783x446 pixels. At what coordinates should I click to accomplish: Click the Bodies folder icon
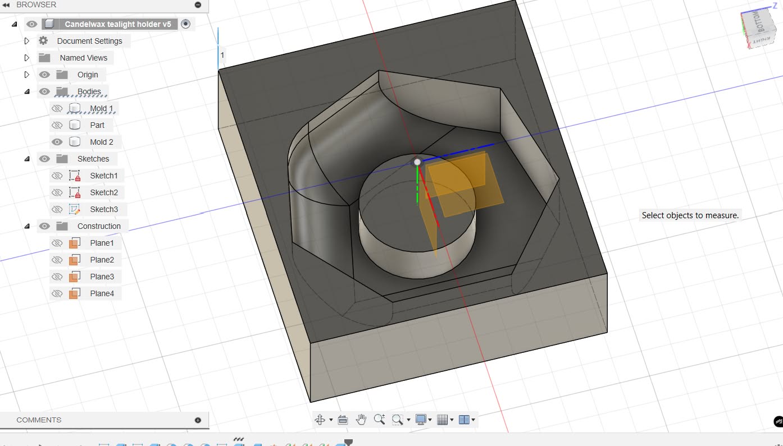pyautogui.click(x=62, y=91)
